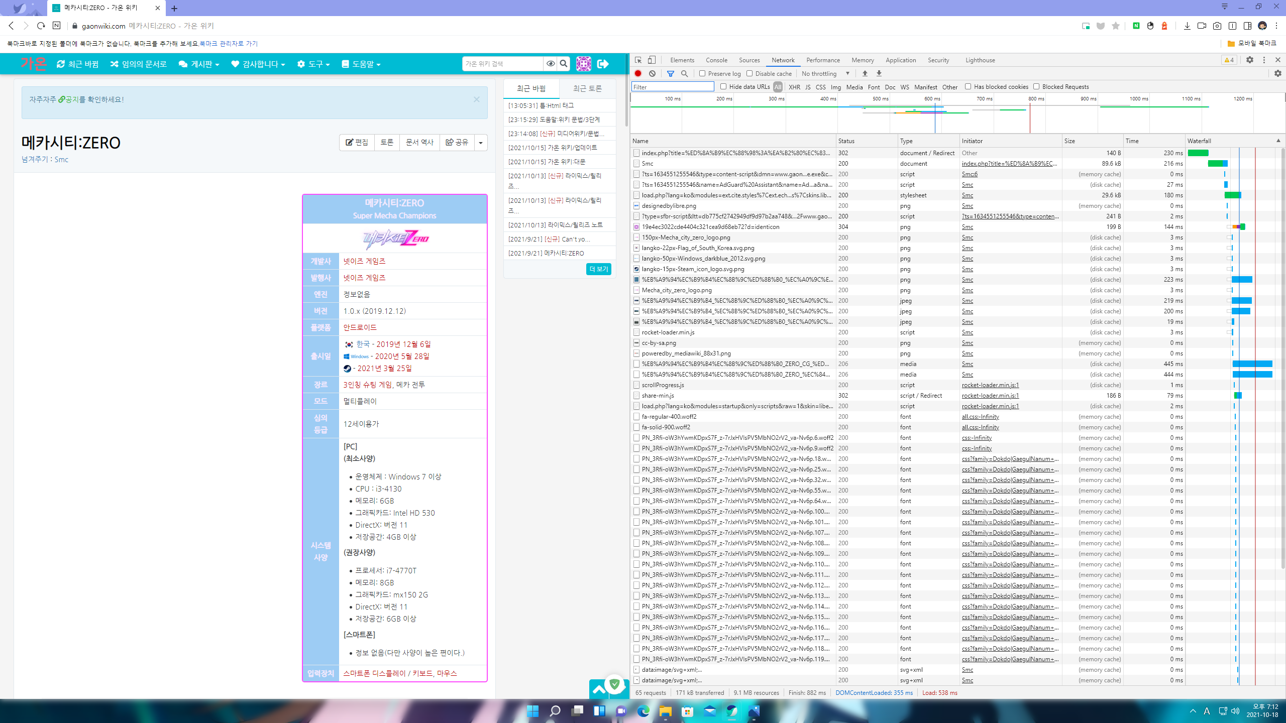Open Microsoft Edge from the taskbar
Screen dimensions: 1286x723
click(x=644, y=711)
